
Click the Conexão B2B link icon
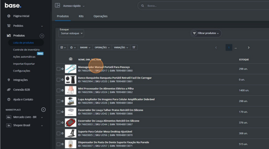click(9, 90)
